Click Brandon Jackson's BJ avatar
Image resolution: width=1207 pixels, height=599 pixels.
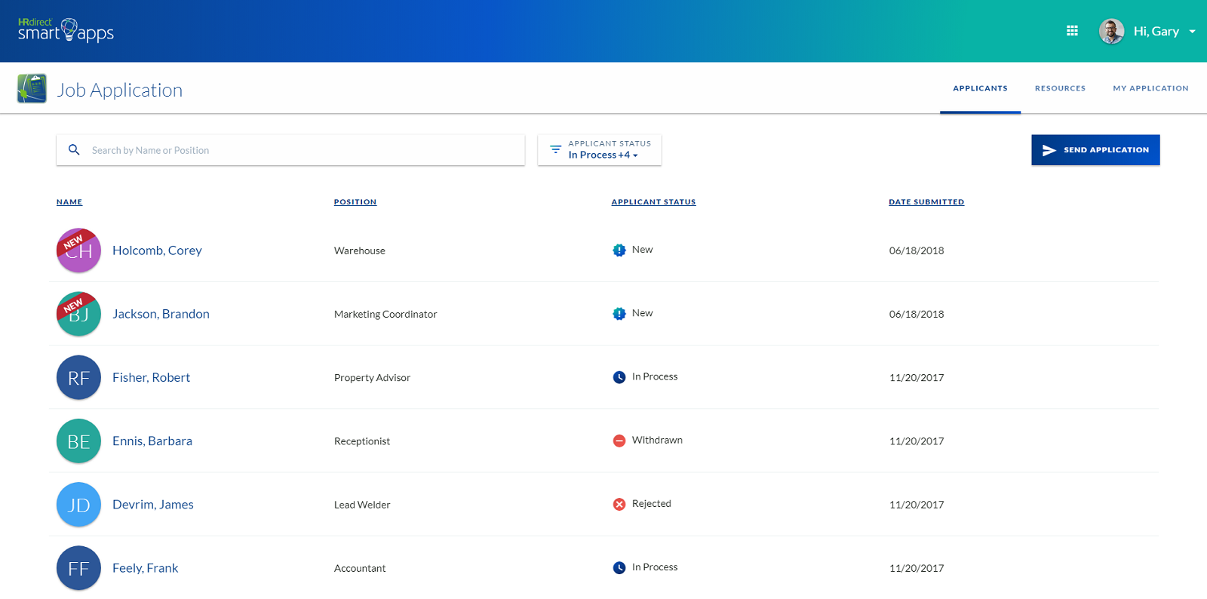coord(78,314)
